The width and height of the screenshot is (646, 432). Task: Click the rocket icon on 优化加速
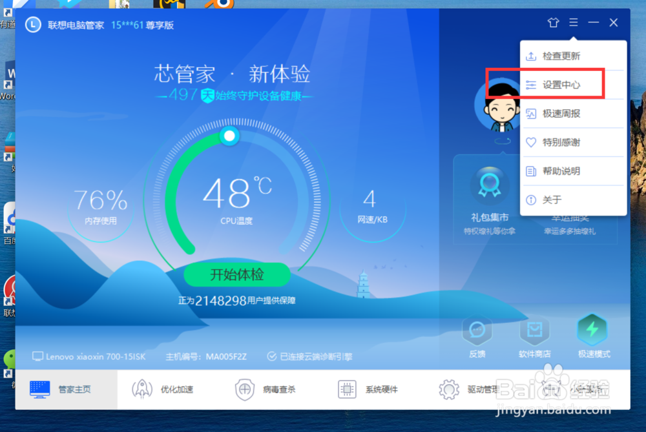pyautogui.click(x=142, y=389)
